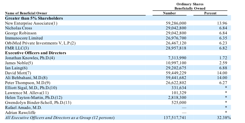Viewport: 245px width, 123px height.
Task: Click the Name of Beneficial Owner header
Action: [26, 13]
